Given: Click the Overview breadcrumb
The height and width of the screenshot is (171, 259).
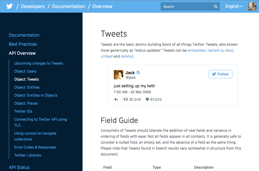Looking at the screenshot, I should pos(102,6).
